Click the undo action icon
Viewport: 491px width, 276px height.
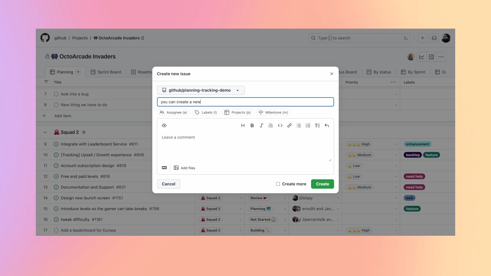click(326, 125)
